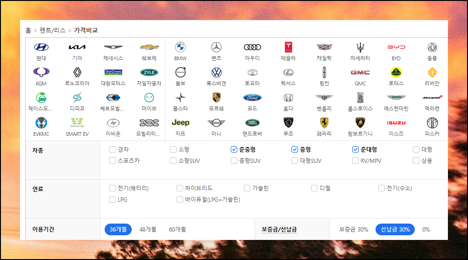The height and width of the screenshot is (260, 468).
Task: Tick the 소형SUV checkbox
Action: 173,161
